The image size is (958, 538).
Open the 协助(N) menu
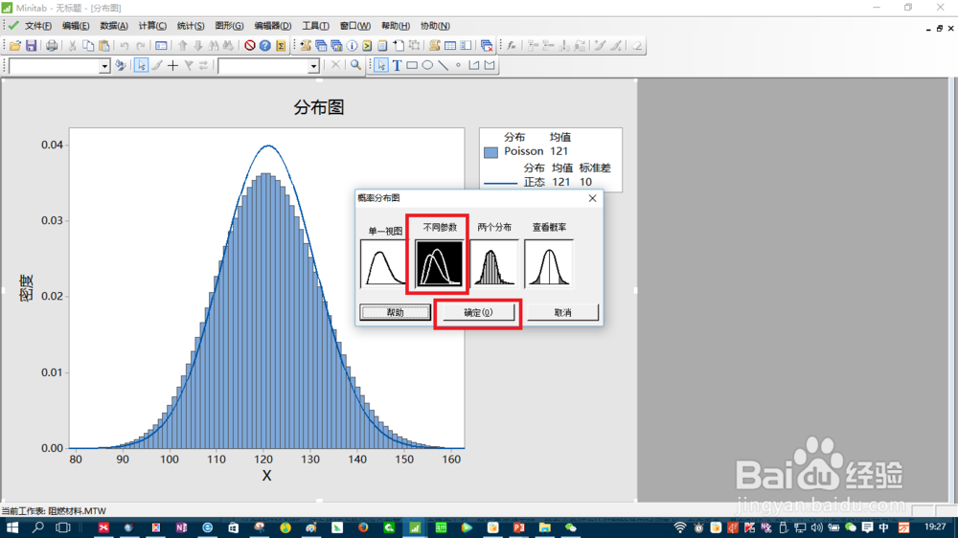coord(435,26)
